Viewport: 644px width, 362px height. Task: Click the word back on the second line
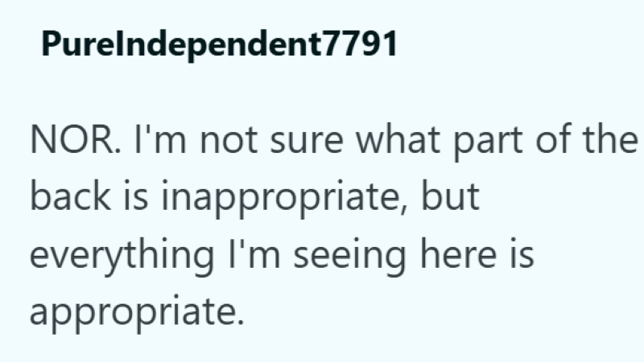(70, 196)
